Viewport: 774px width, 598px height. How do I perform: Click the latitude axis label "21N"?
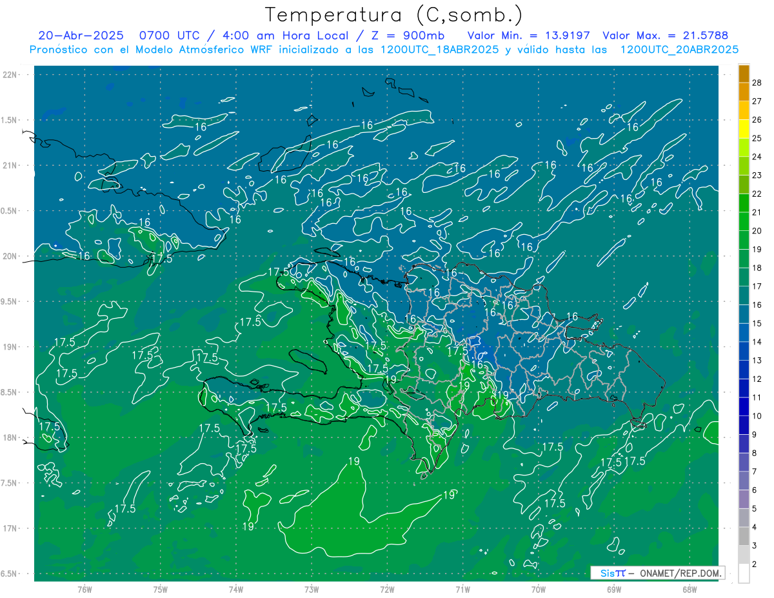[x=10, y=165]
